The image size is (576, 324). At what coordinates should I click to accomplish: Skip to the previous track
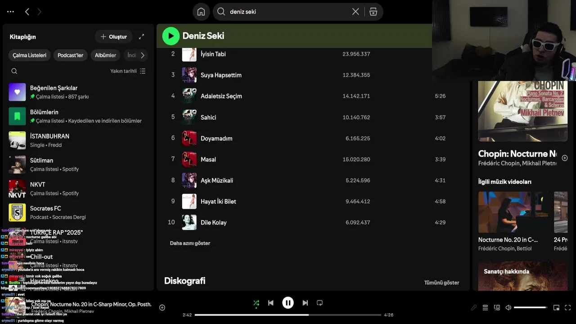point(270,303)
